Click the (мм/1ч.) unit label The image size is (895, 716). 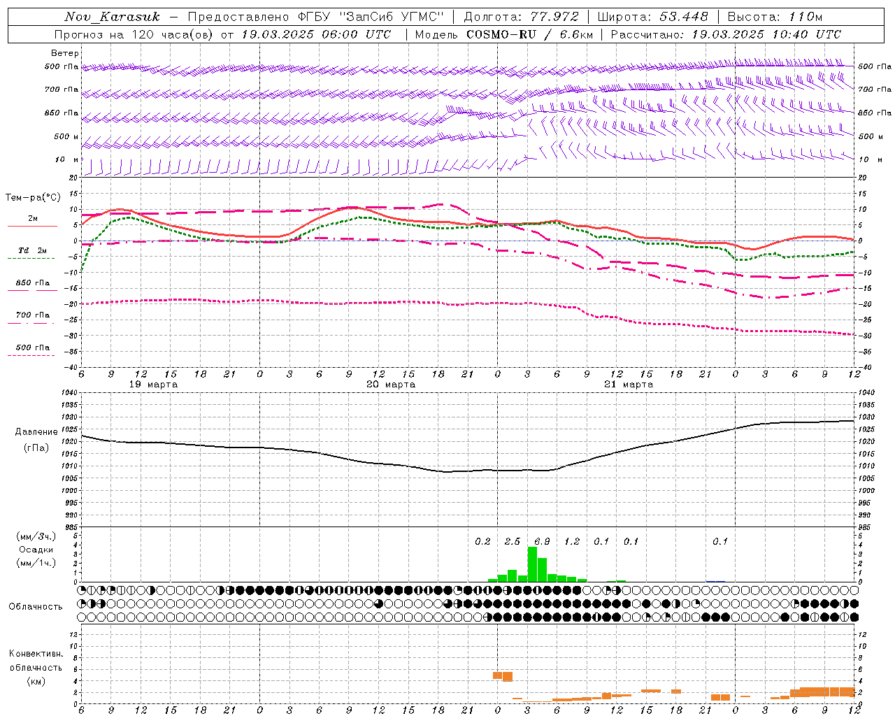pyautogui.click(x=36, y=563)
